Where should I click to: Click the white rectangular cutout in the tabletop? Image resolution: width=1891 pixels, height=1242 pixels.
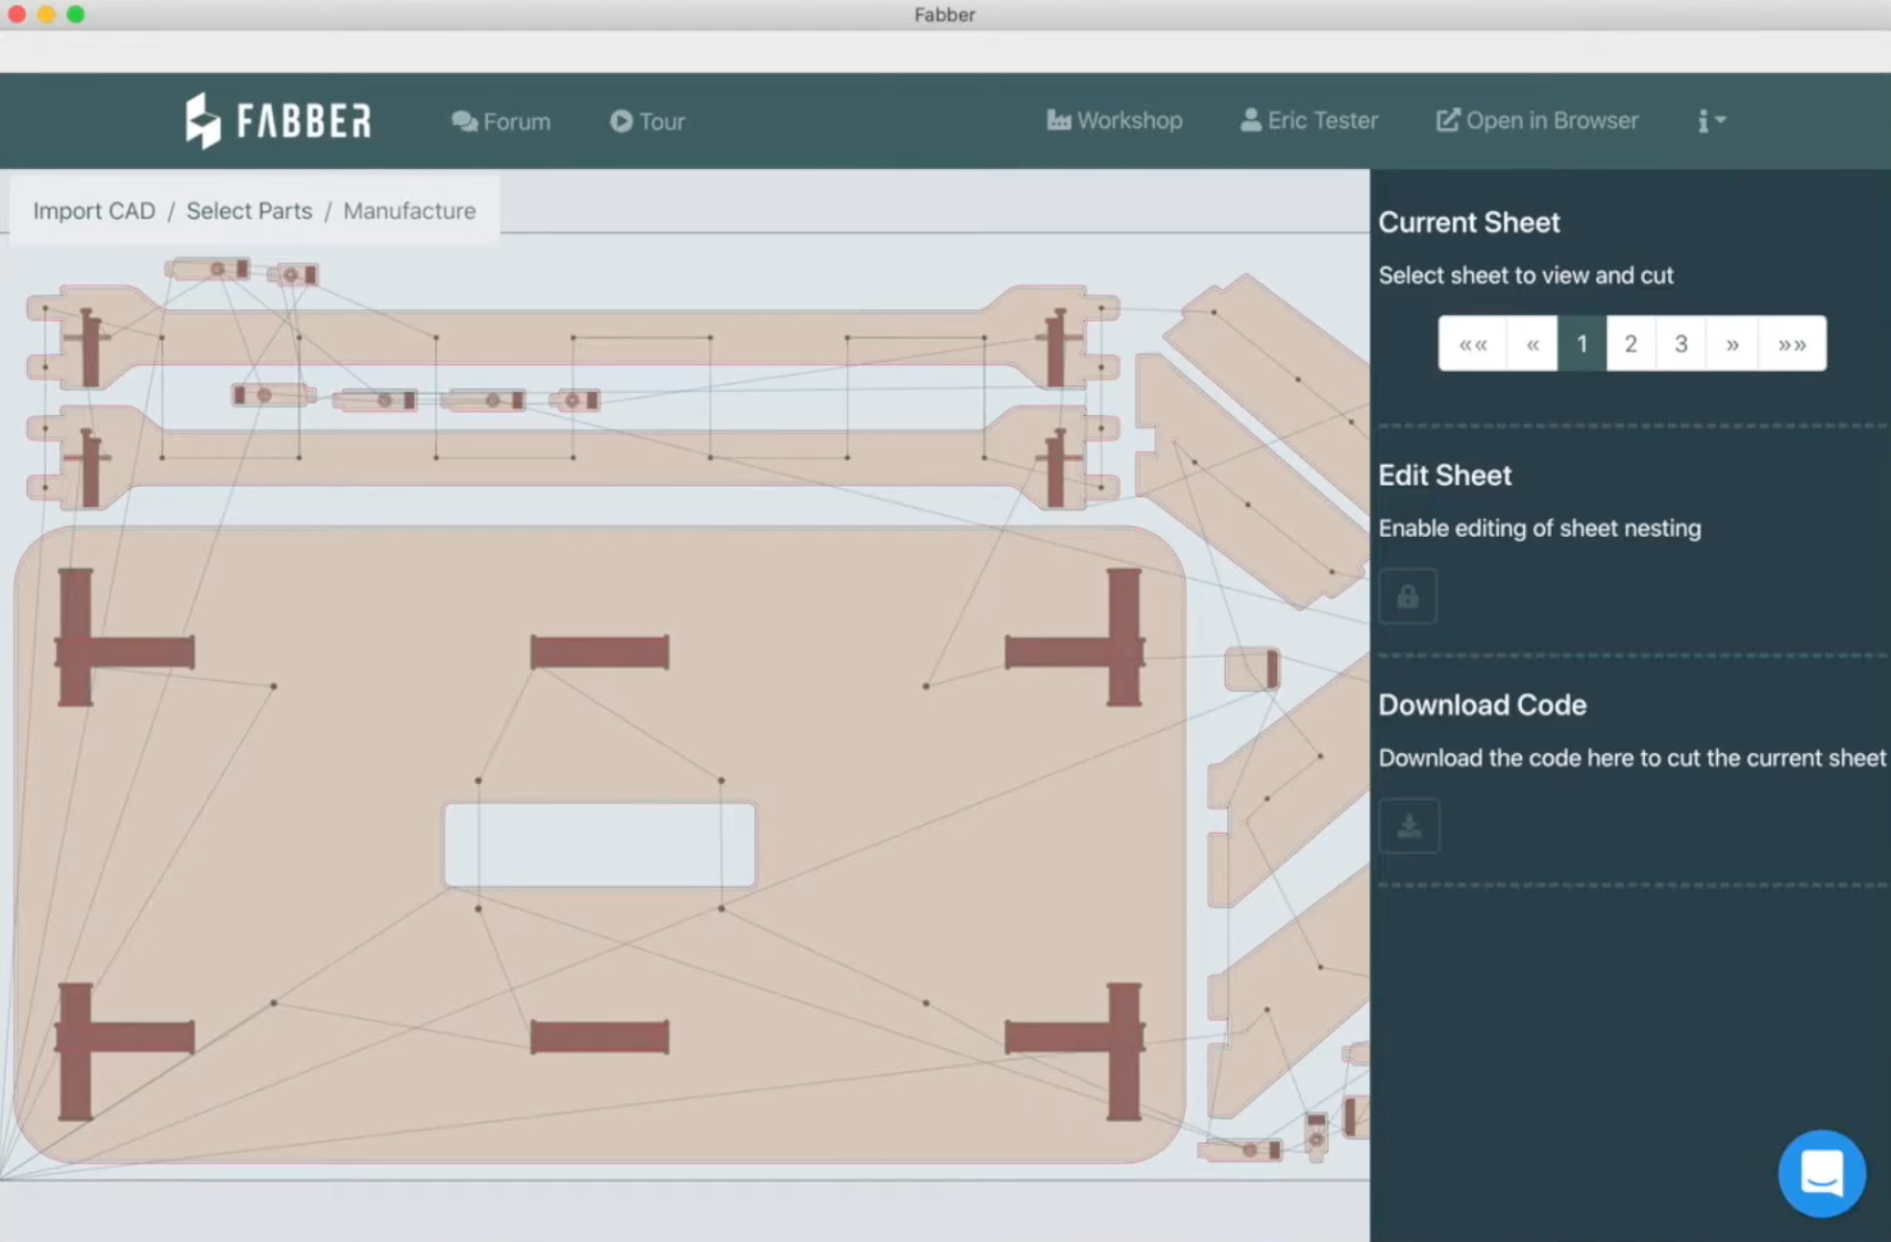click(x=600, y=845)
